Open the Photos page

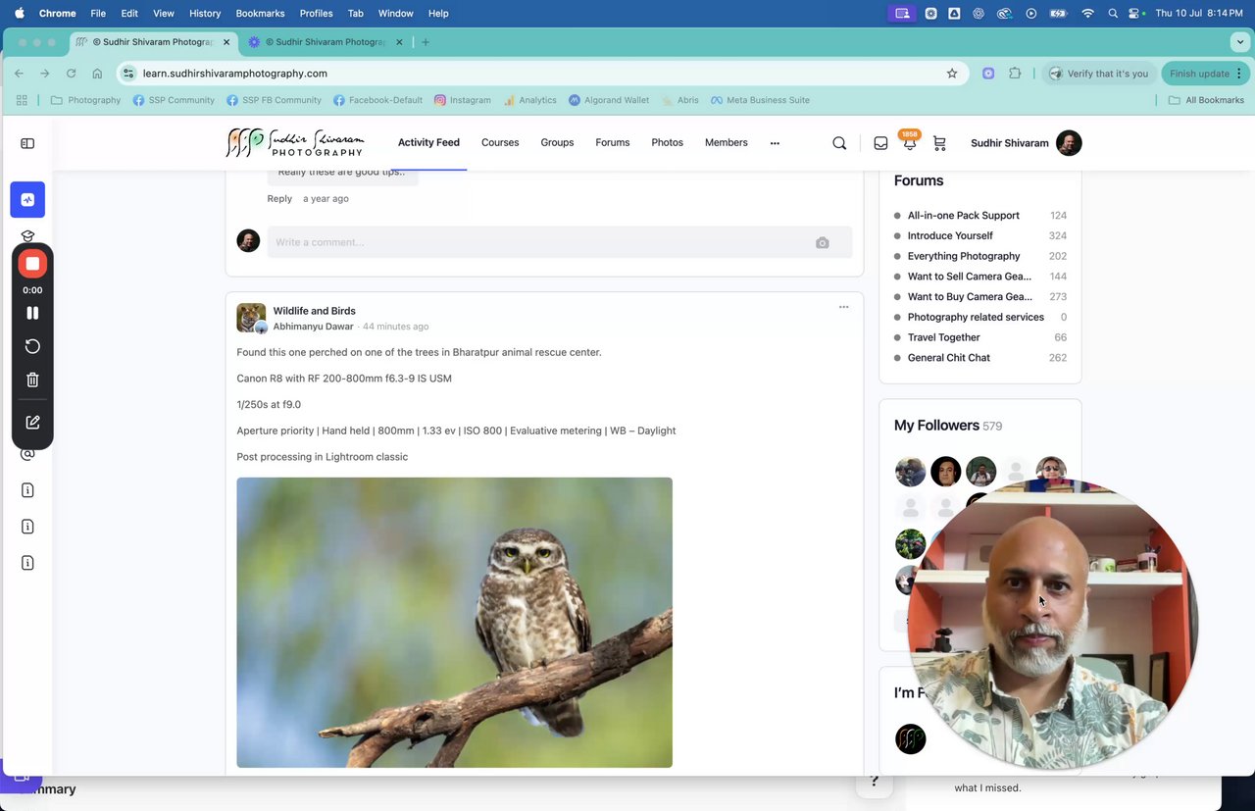pos(667,143)
